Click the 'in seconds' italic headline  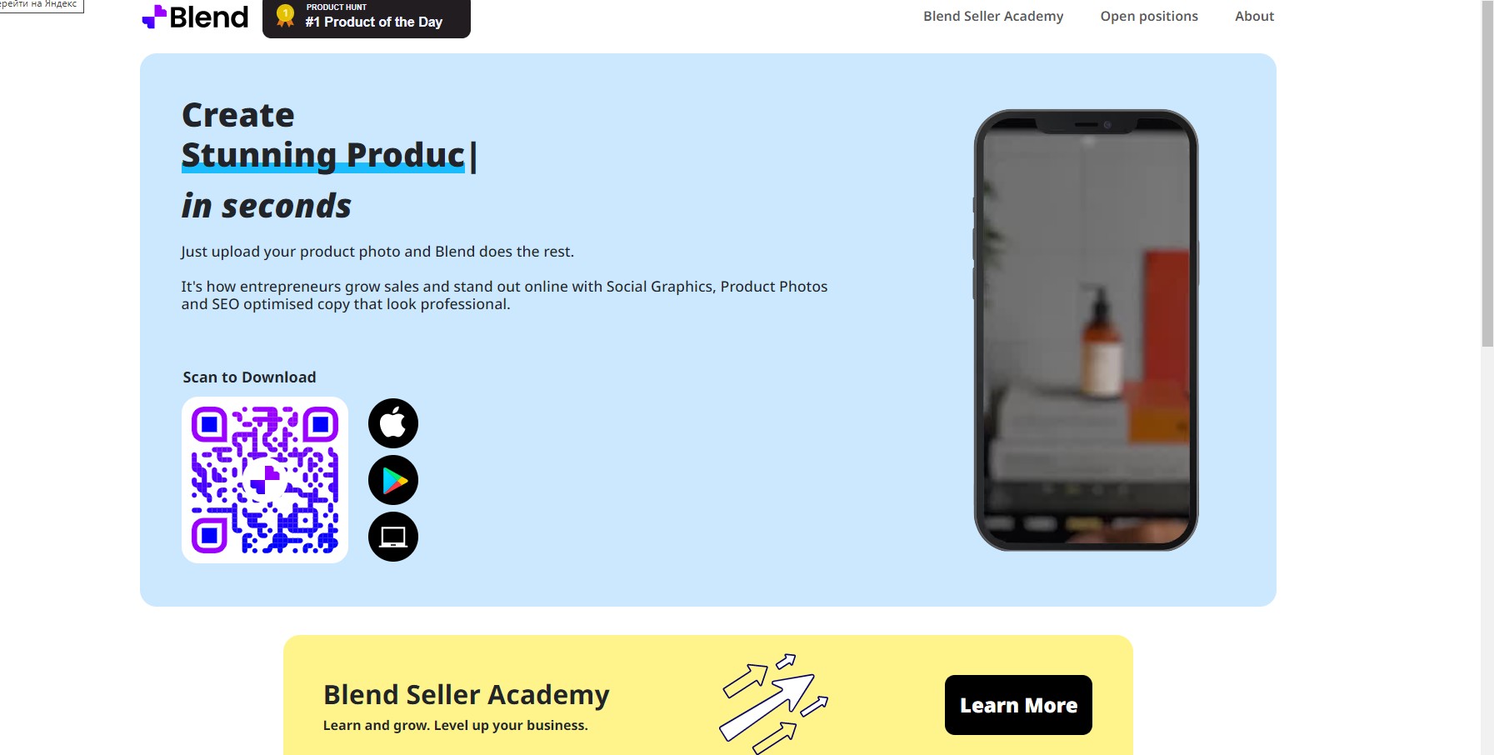[x=267, y=206]
